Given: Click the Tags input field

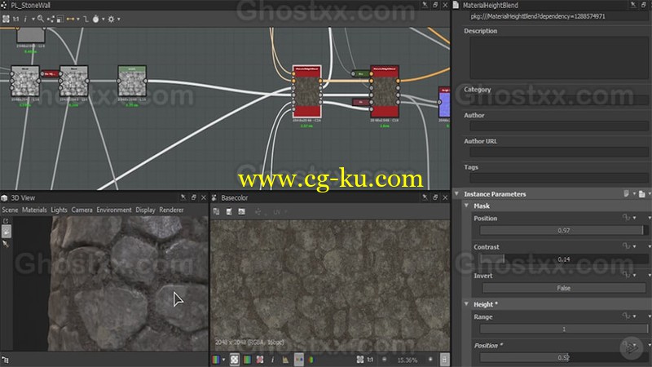Looking at the screenshot, I should click(x=559, y=178).
